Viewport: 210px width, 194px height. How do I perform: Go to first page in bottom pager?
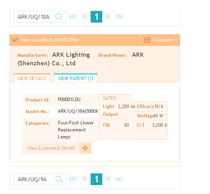click(73, 179)
